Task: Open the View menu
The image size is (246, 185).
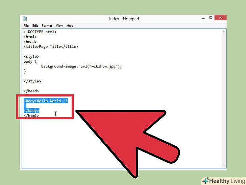Action: point(59,26)
